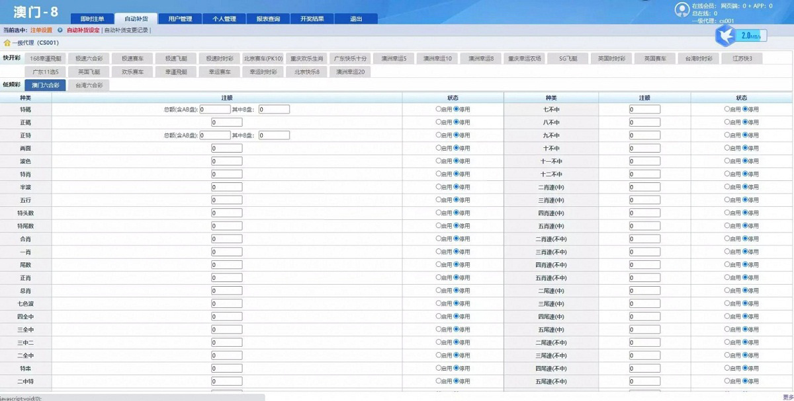794x401 pixels.
Task: Click the blue bird speed widget icon
Action: [727, 36]
